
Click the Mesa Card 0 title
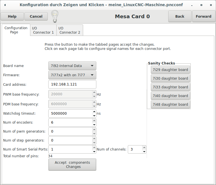[x=132, y=16]
